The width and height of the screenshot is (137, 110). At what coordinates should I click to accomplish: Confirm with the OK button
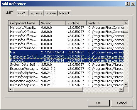[99, 103]
